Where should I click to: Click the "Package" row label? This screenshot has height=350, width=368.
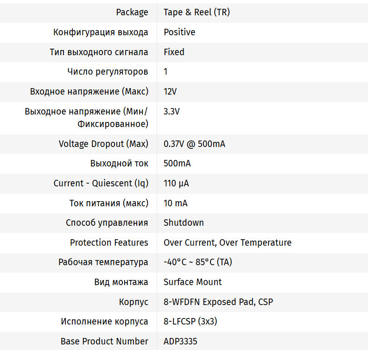[132, 13]
